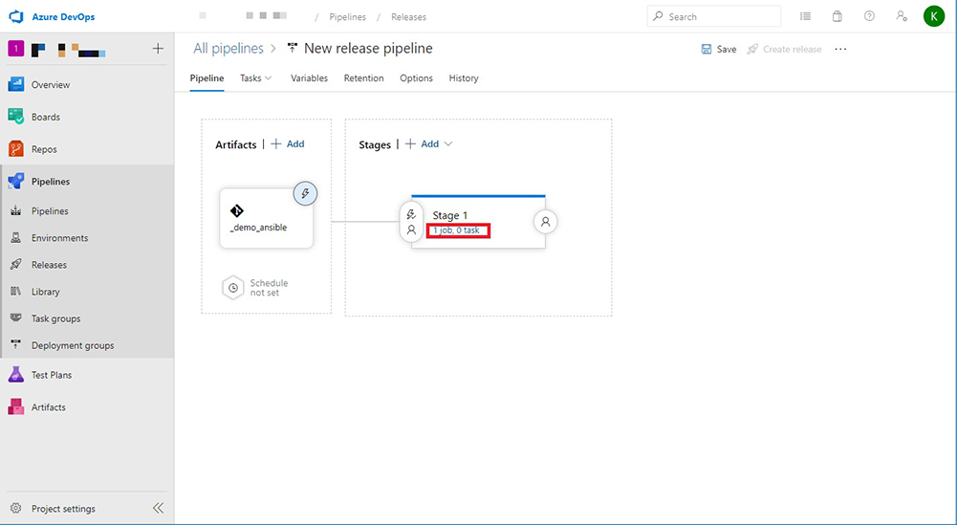Screen dimensions: 957x525
Task: Click the plus icon beside the project name
Action: (x=158, y=48)
